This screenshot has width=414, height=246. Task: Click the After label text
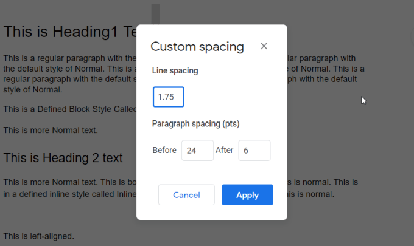[x=225, y=151]
